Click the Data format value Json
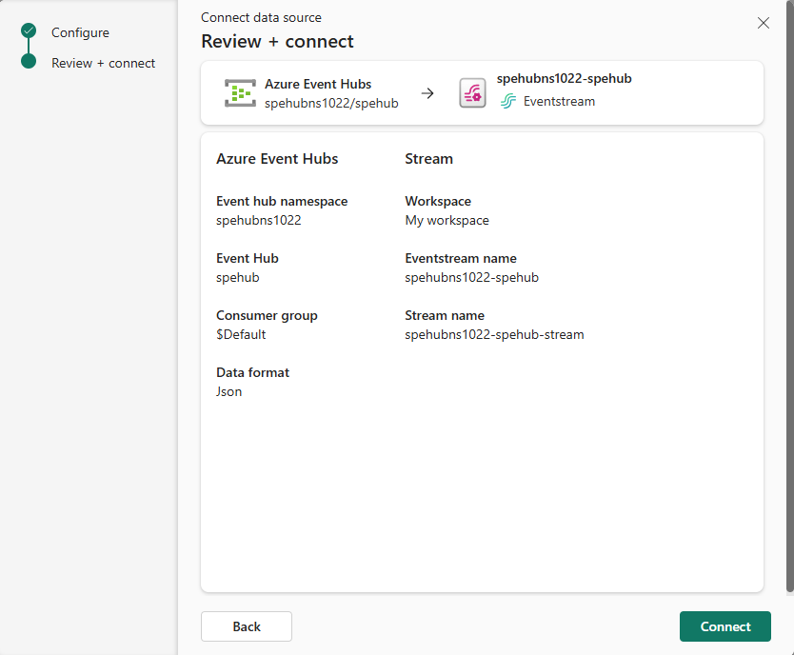 tap(228, 391)
